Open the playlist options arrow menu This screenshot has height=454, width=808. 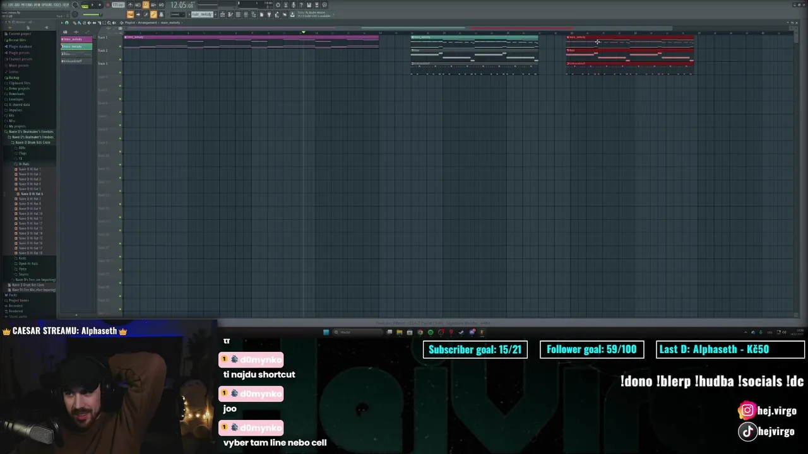62,23
